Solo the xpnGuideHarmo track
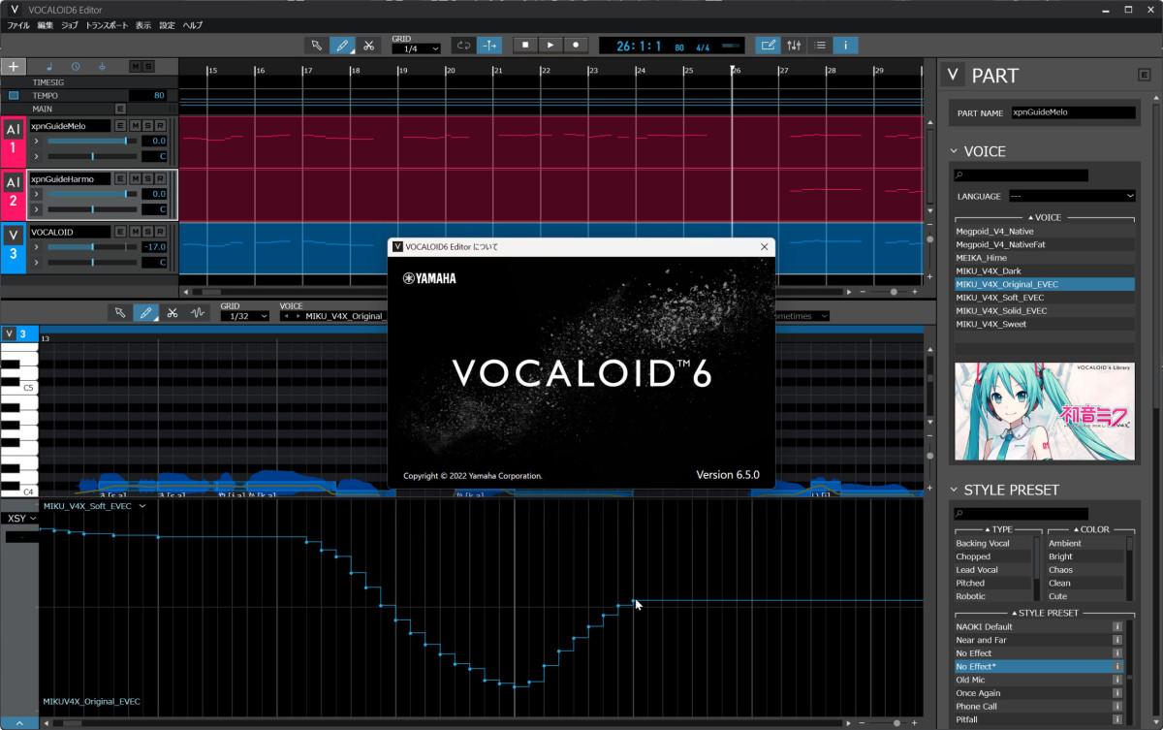The image size is (1163, 730). pyautogui.click(x=147, y=179)
